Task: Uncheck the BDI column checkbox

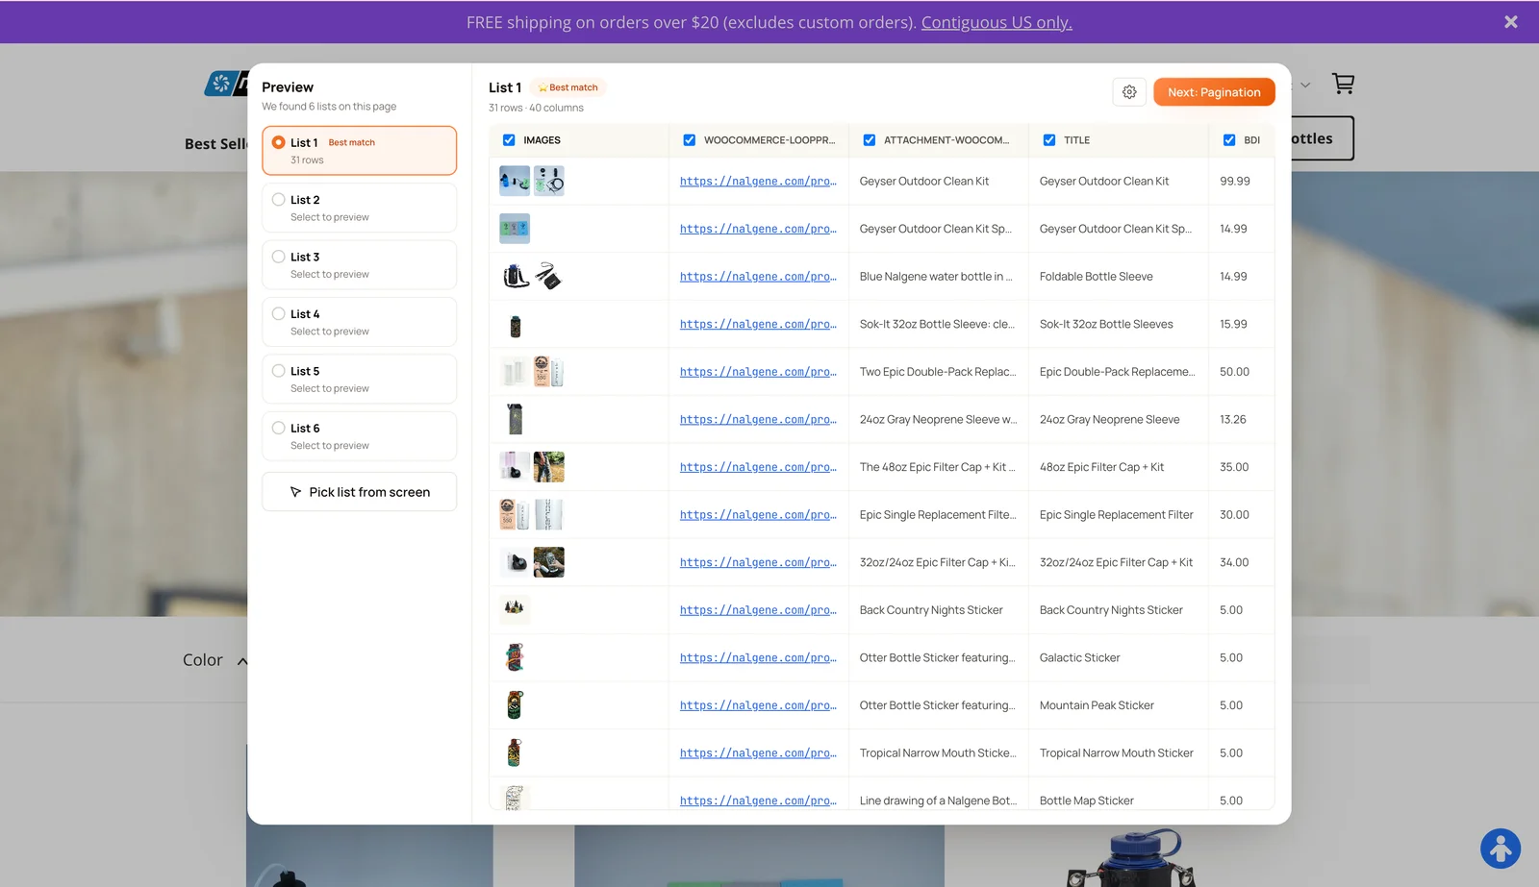Action: pyautogui.click(x=1228, y=140)
